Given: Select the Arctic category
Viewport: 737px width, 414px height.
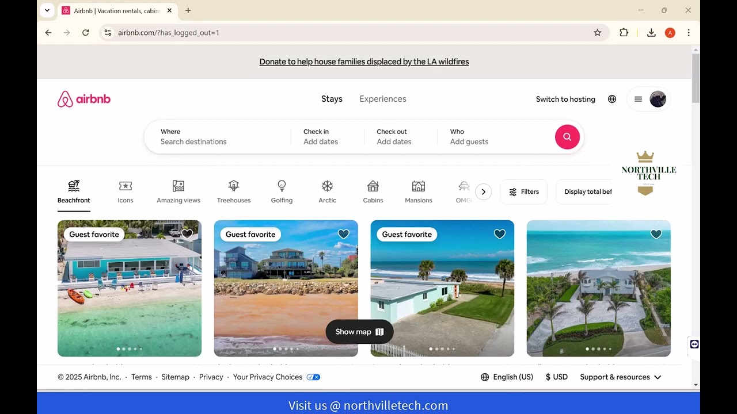Looking at the screenshot, I should (327, 192).
